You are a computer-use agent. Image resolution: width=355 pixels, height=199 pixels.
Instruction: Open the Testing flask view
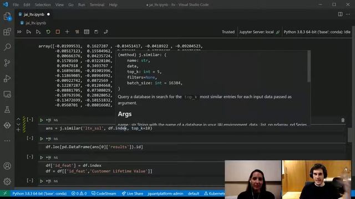[x=7, y=109]
